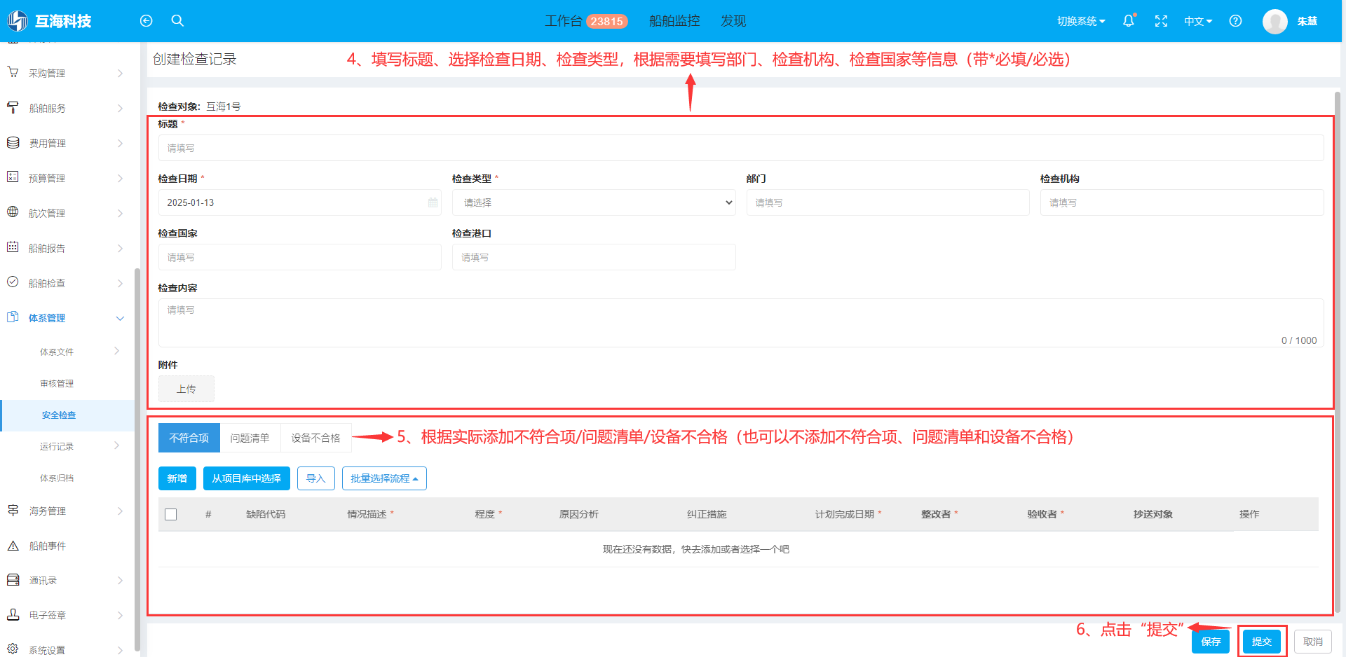Focus the 检查机构 input field
This screenshot has width=1346, height=657.
pyautogui.click(x=1182, y=202)
